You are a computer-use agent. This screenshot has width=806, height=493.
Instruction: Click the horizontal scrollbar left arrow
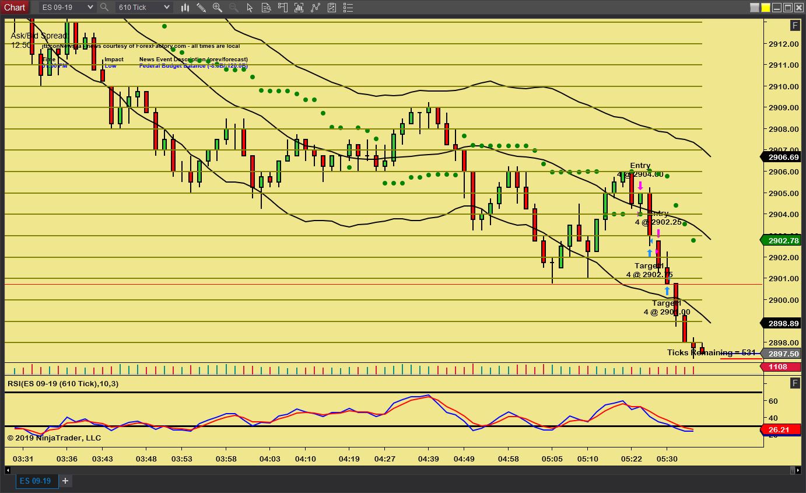point(8,470)
